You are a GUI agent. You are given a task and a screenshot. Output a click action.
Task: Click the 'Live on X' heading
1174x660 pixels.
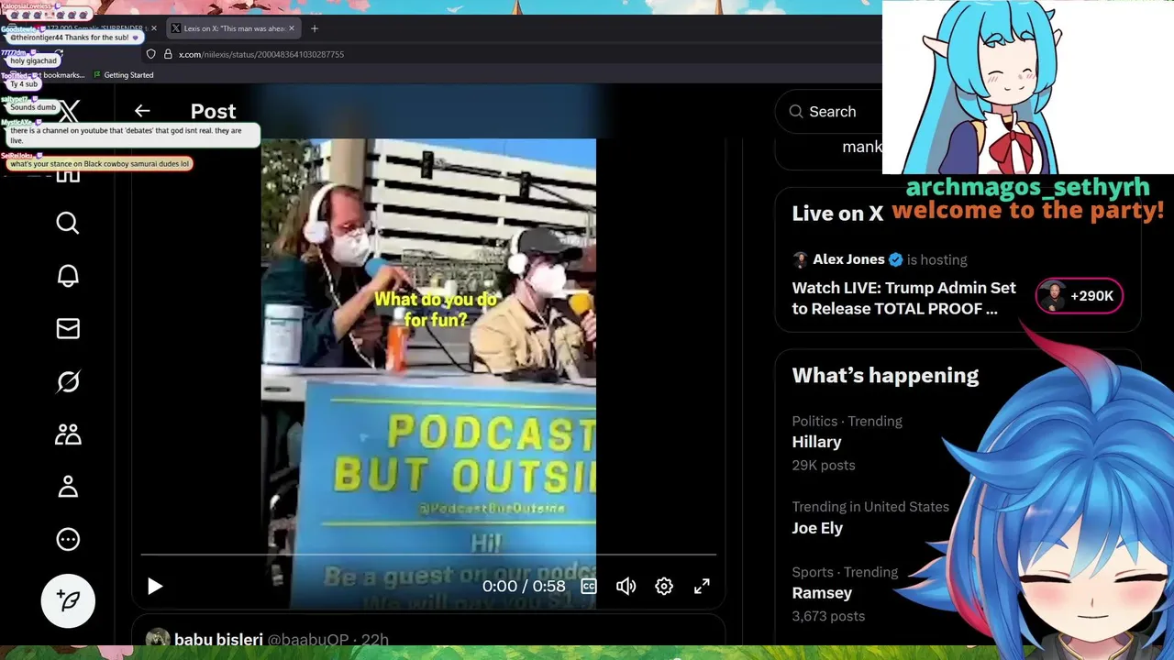coord(837,214)
